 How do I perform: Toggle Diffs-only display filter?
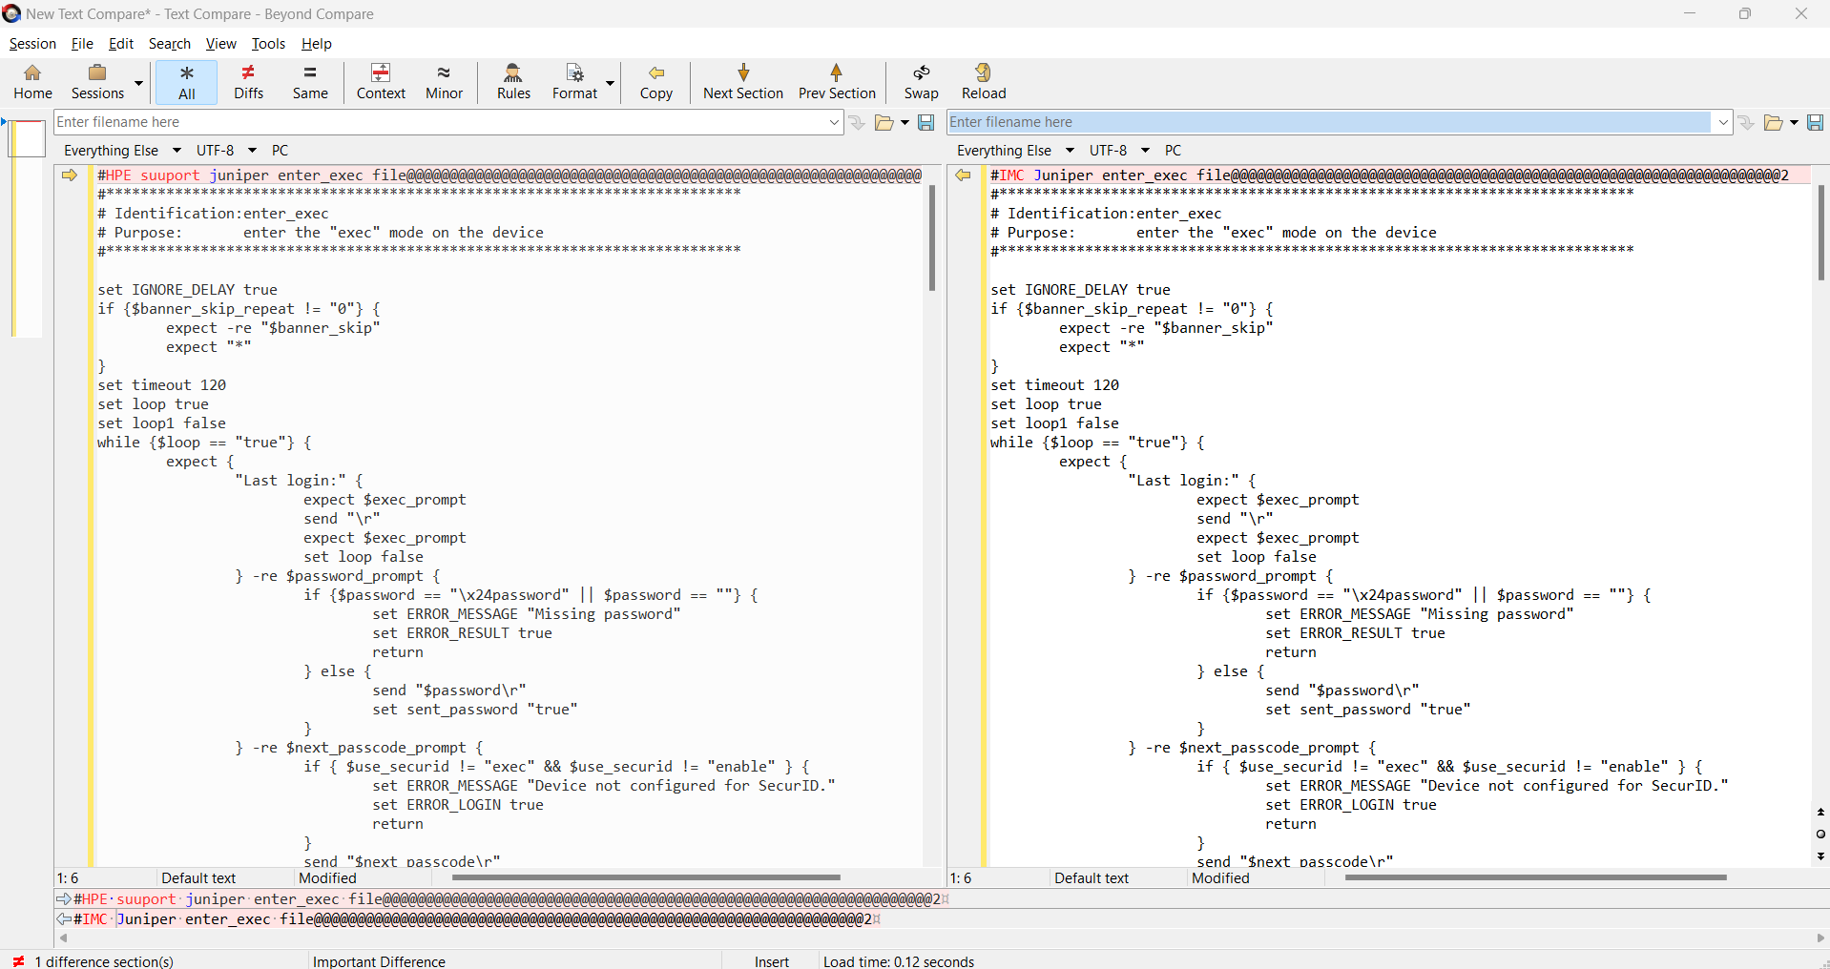coord(248,82)
